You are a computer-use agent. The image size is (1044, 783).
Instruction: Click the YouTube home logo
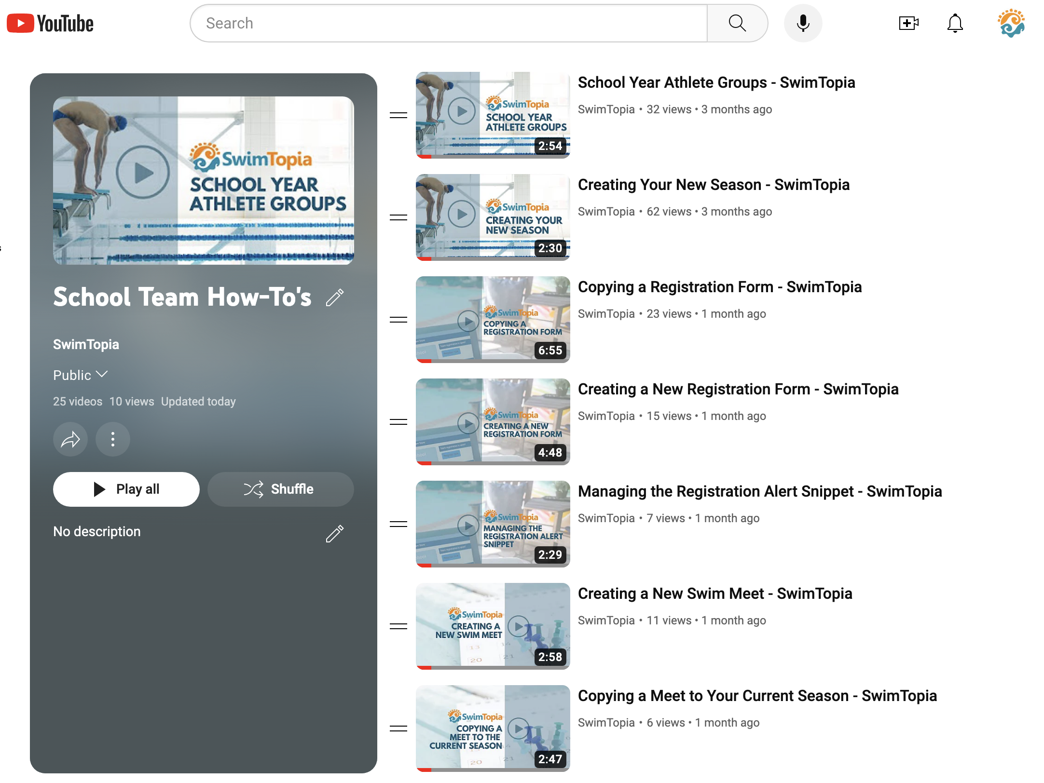[50, 23]
